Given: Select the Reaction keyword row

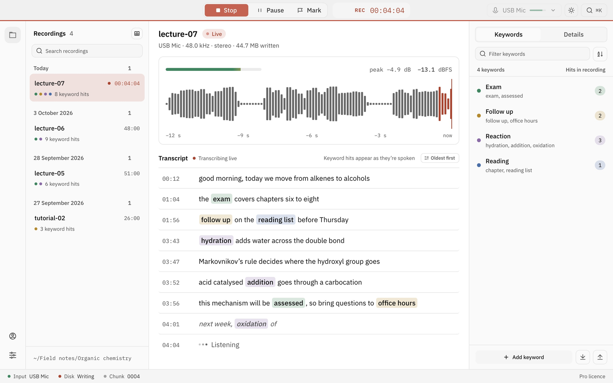Looking at the screenshot, I should click(541, 141).
